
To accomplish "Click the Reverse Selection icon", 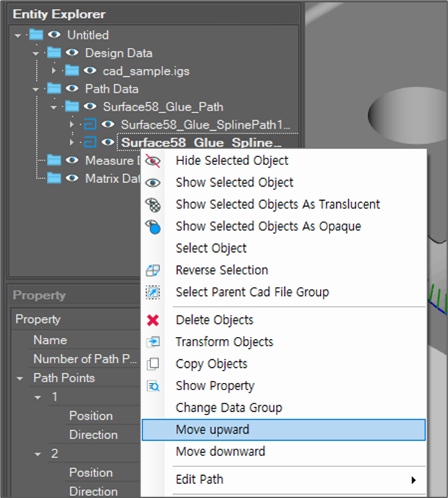I will (153, 271).
